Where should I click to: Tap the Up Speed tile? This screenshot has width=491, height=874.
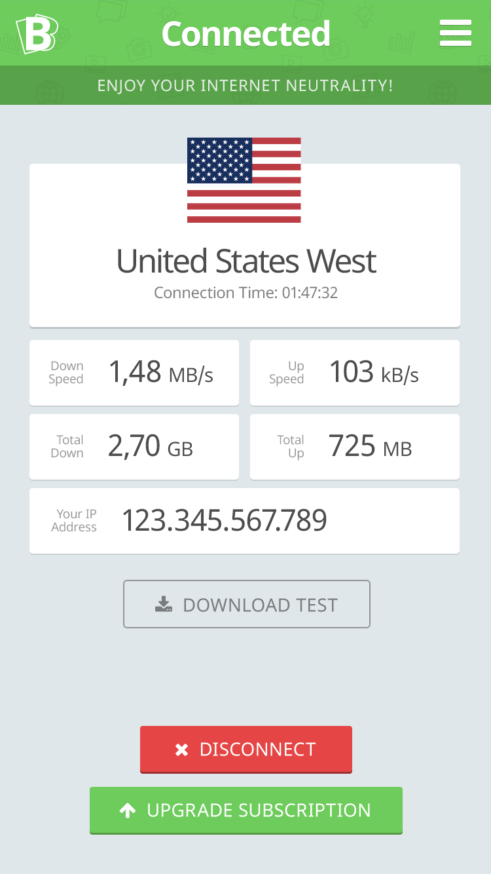click(x=355, y=373)
